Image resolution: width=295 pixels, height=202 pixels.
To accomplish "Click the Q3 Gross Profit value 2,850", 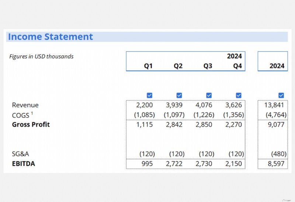I will pos(204,125).
